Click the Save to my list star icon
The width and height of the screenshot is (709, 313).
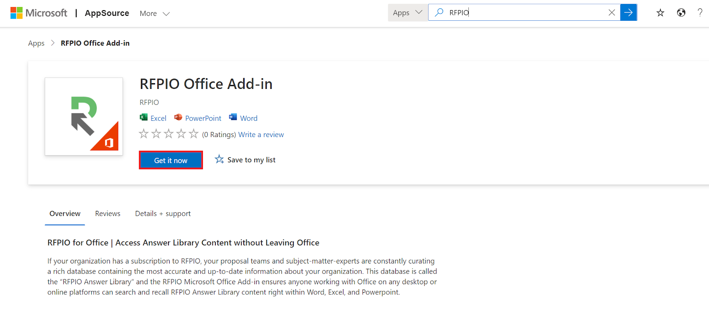point(219,159)
